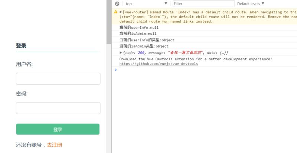
Task: Click the clear console icon
Action: (x=117, y=4)
